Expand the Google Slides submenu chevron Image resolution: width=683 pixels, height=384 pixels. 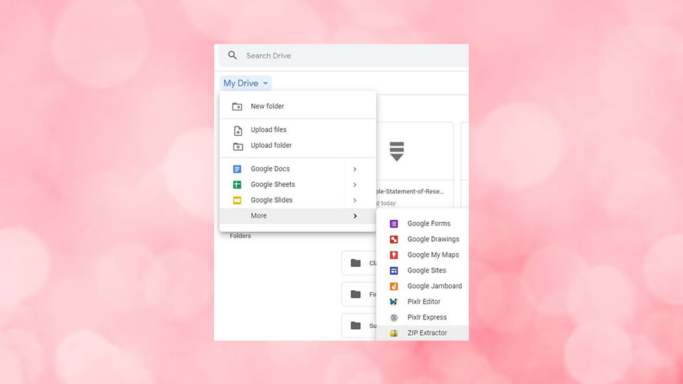354,201
